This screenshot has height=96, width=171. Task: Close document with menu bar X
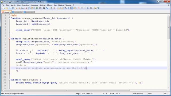[169, 5]
